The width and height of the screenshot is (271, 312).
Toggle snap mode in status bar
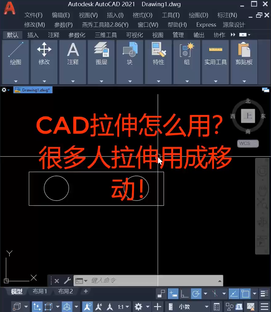click(x=161, y=294)
